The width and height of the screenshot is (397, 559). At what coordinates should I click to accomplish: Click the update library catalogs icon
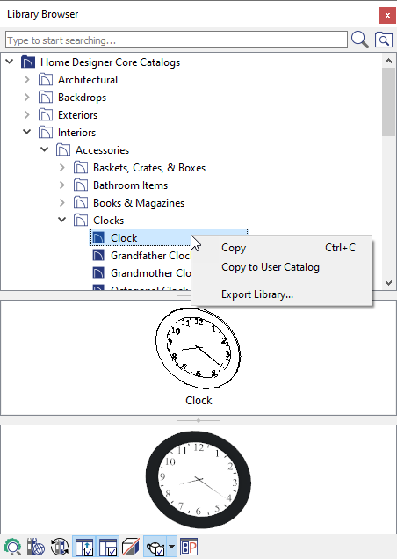coord(60,547)
